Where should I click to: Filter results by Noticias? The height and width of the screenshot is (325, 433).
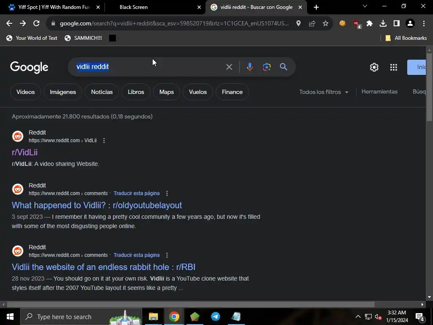click(102, 92)
